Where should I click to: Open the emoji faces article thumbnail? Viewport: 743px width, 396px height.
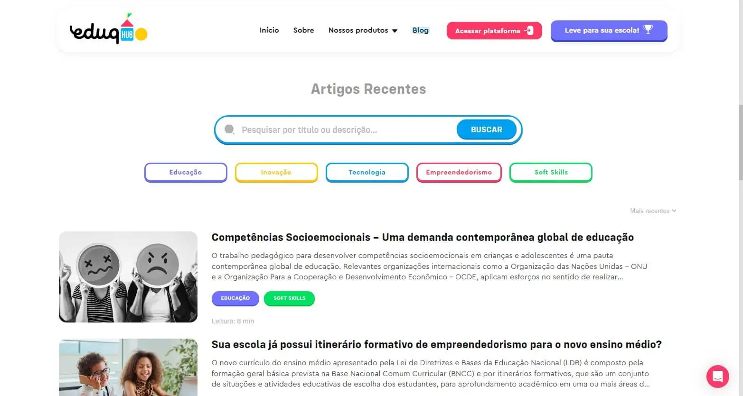(x=128, y=277)
